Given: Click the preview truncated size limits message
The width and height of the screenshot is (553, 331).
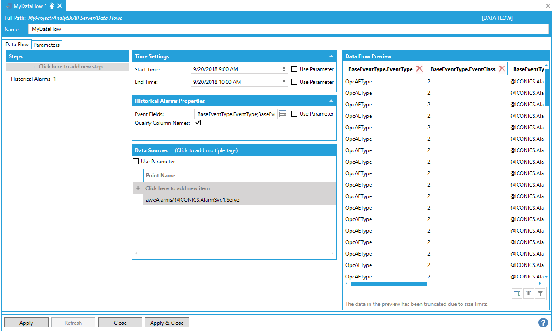Looking at the screenshot, I should (x=417, y=304).
